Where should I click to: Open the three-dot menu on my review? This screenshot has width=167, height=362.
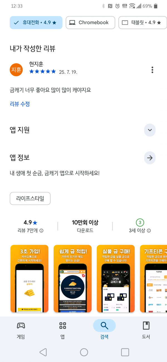[x=152, y=70]
